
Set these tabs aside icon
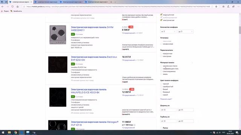pos(6,2)
